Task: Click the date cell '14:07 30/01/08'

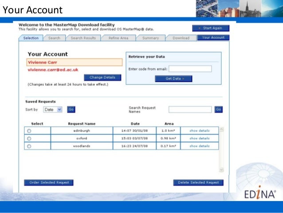Action: point(134,131)
